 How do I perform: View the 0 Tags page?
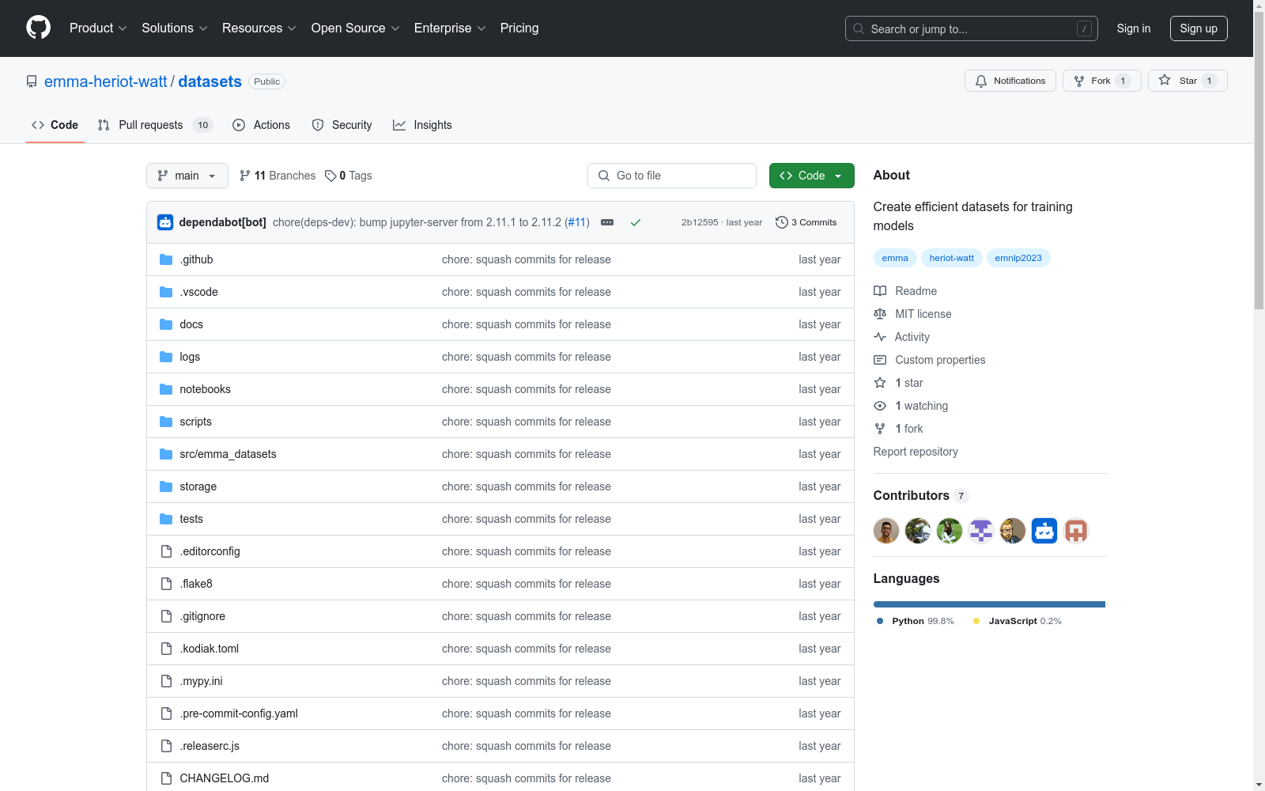click(349, 176)
